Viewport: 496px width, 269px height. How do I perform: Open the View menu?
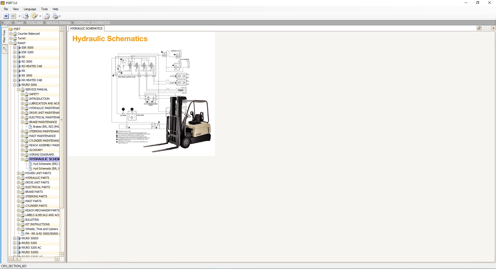(x=16, y=9)
